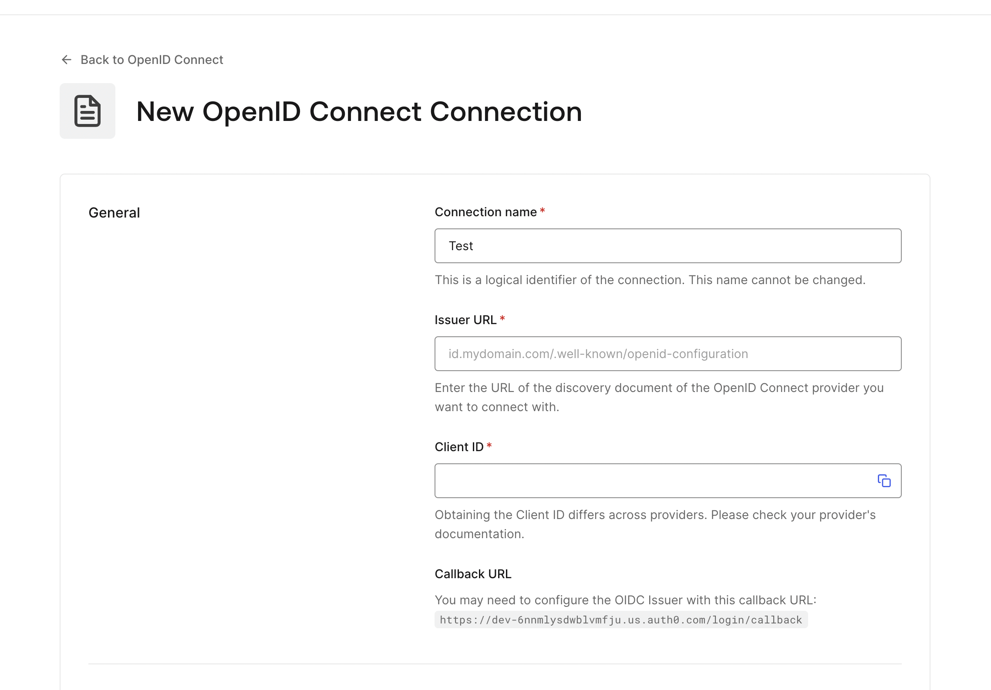
Task: Click the Connection name label
Action: (485, 212)
